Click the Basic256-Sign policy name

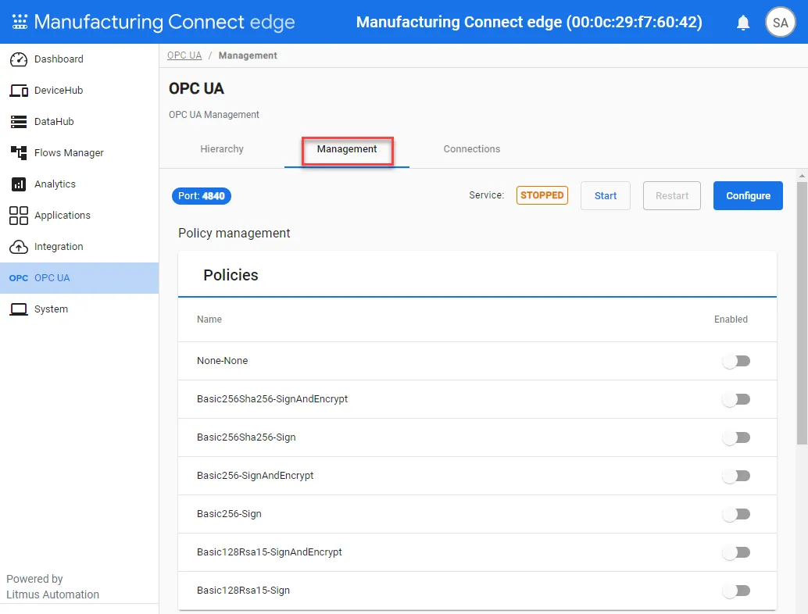point(229,513)
